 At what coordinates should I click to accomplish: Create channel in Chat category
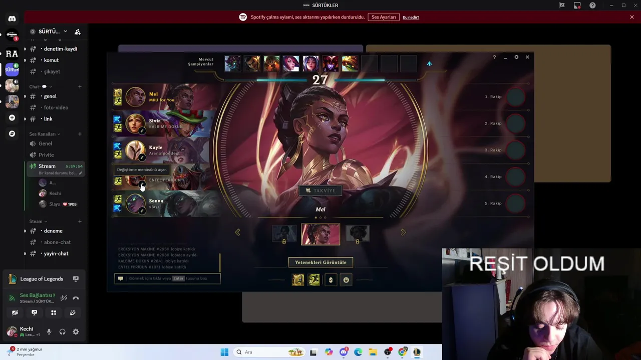80,86
